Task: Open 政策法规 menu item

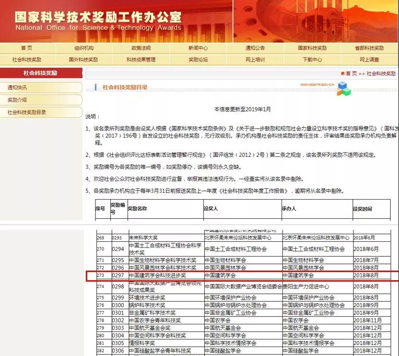Action: (141, 48)
